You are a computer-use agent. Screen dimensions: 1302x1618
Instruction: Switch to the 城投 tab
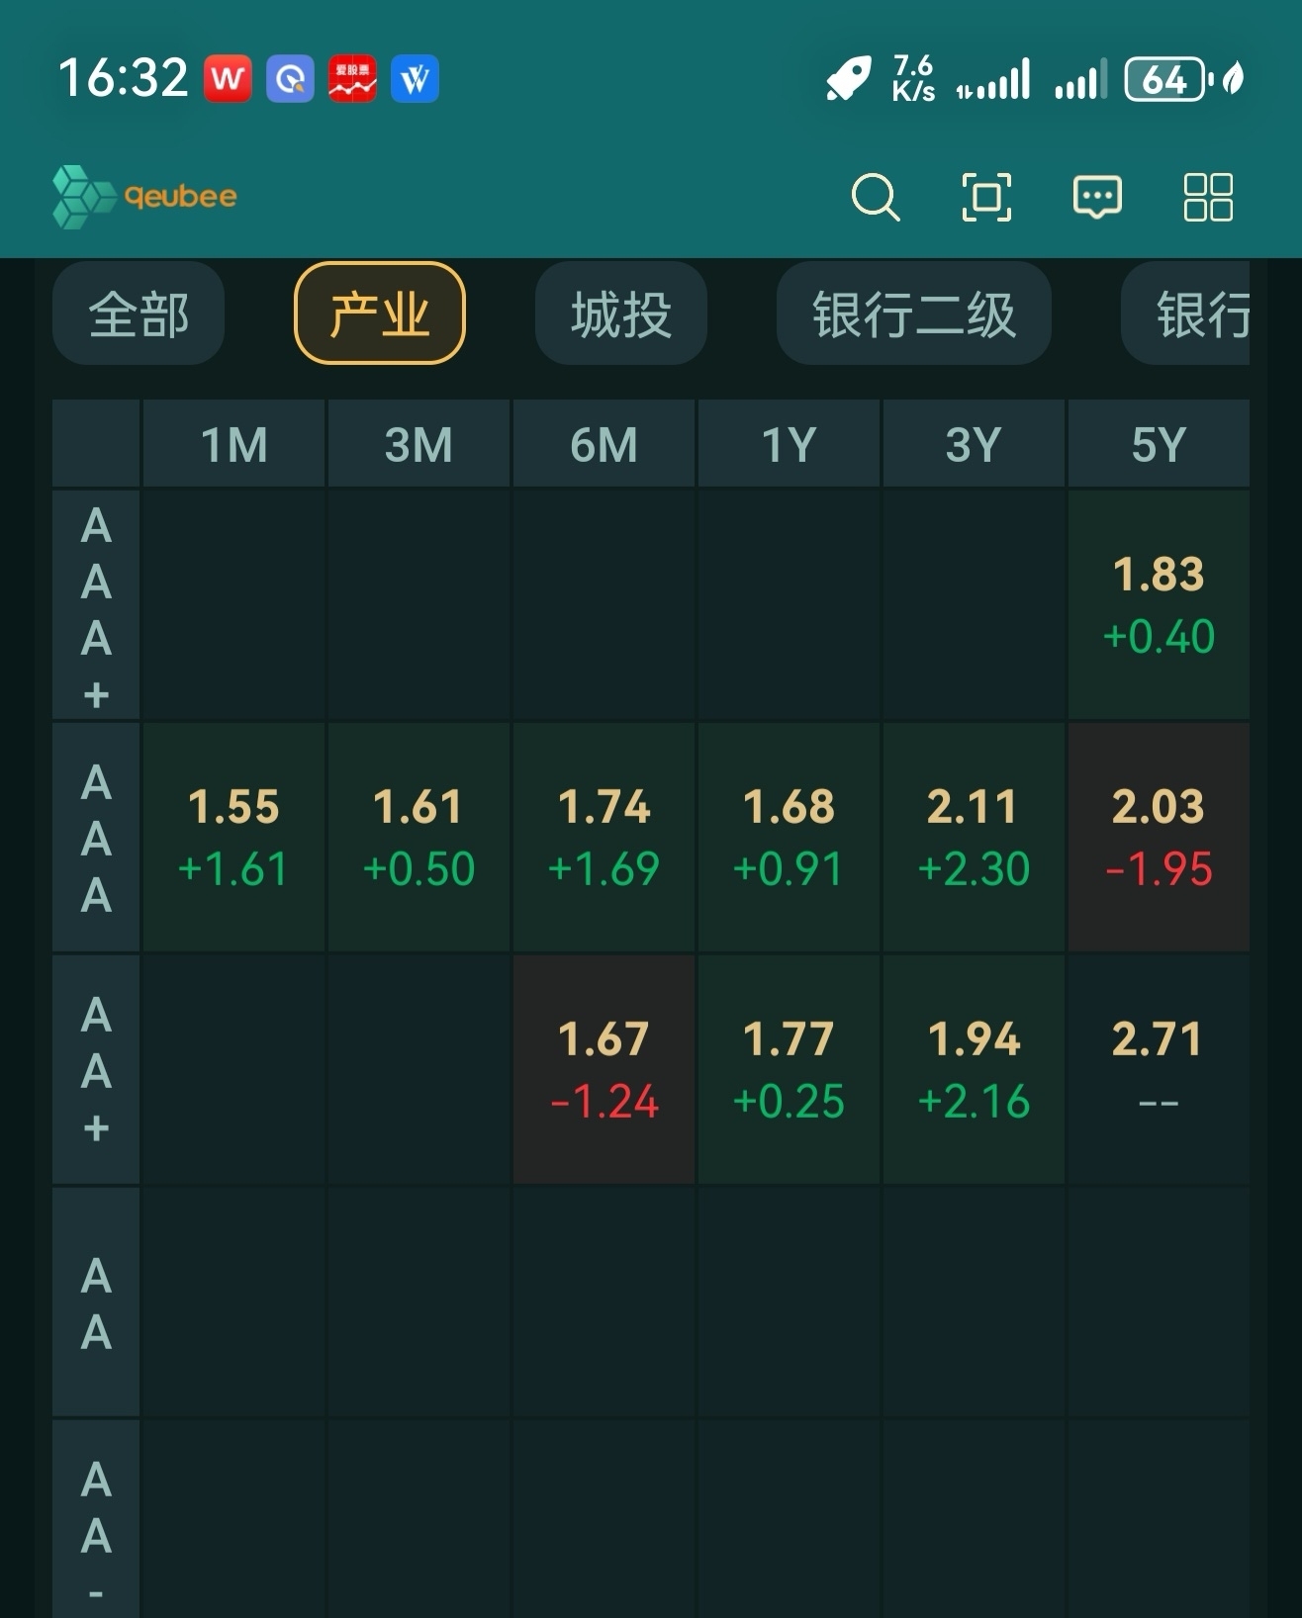point(621,315)
